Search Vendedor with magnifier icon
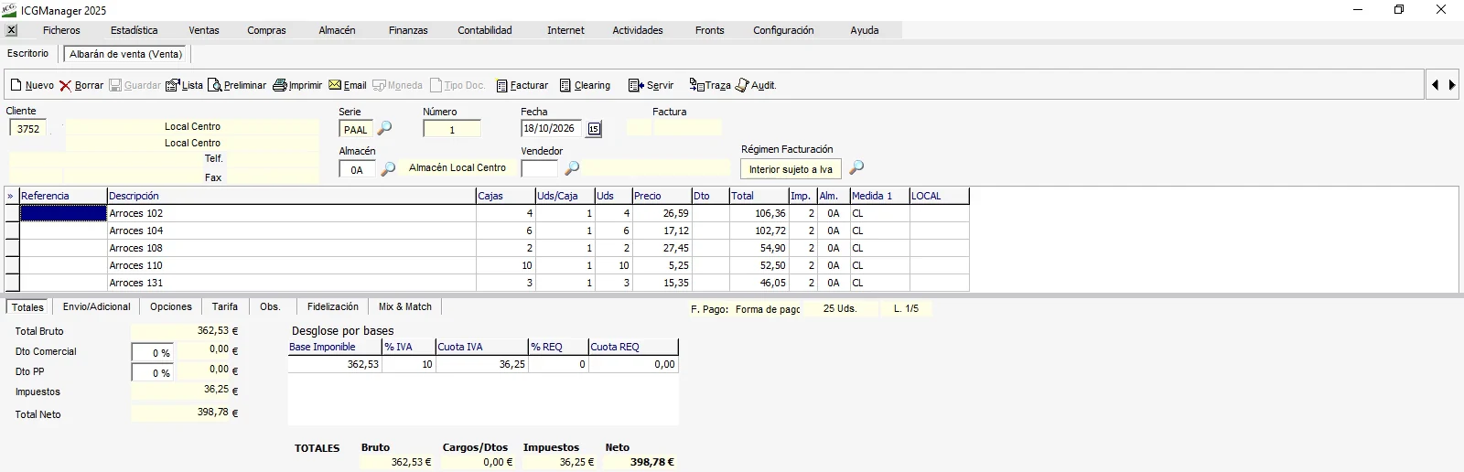The width and height of the screenshot is (1464, 472). coord(572,168)
